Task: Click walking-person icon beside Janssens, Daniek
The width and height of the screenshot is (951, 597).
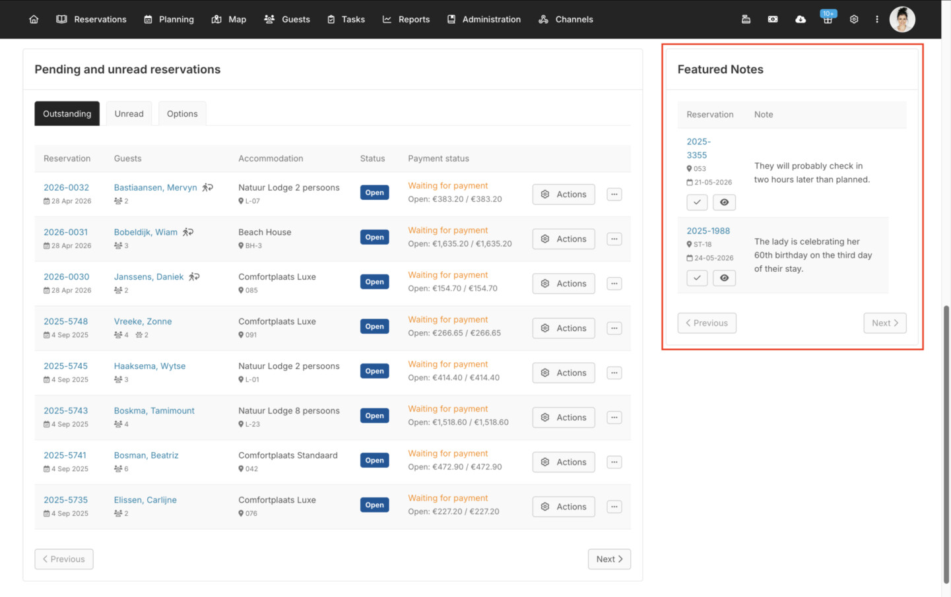Action: (194, 276)
